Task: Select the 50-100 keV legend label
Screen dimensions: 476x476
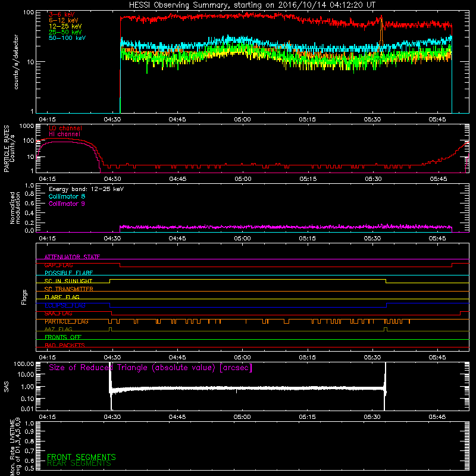Action: 67,37
